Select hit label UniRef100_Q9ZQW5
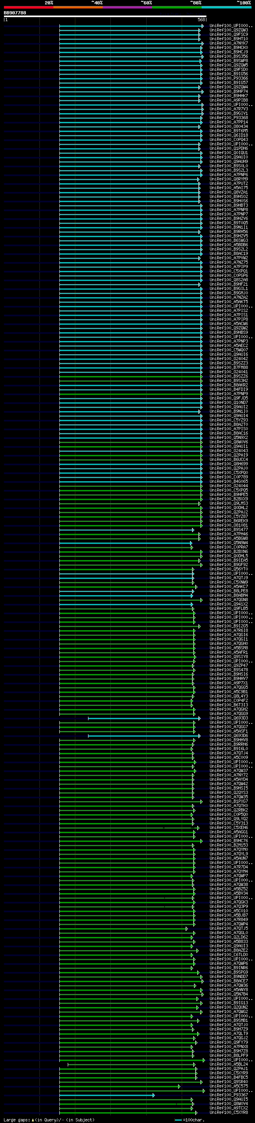The width and height of the screenshot is (255, 1123). [x=229, y=65]
